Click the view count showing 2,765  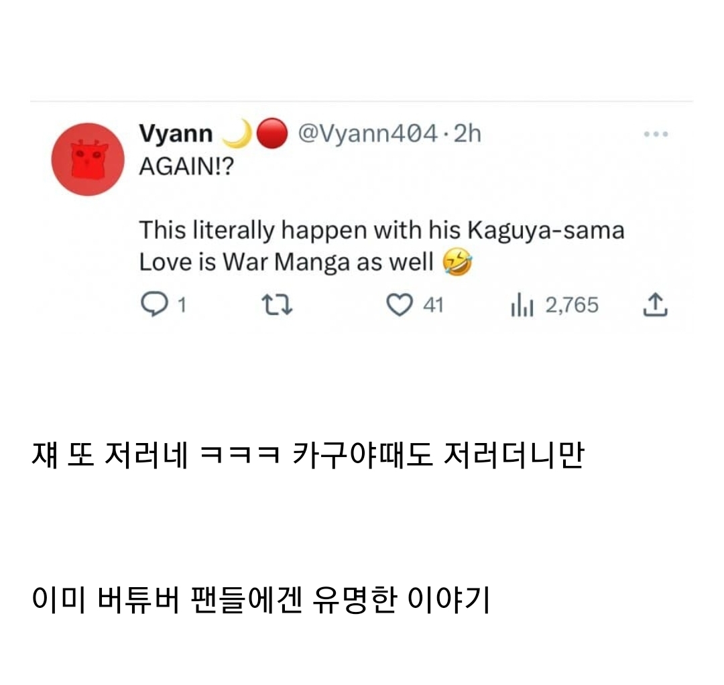(x=571, y=306)
